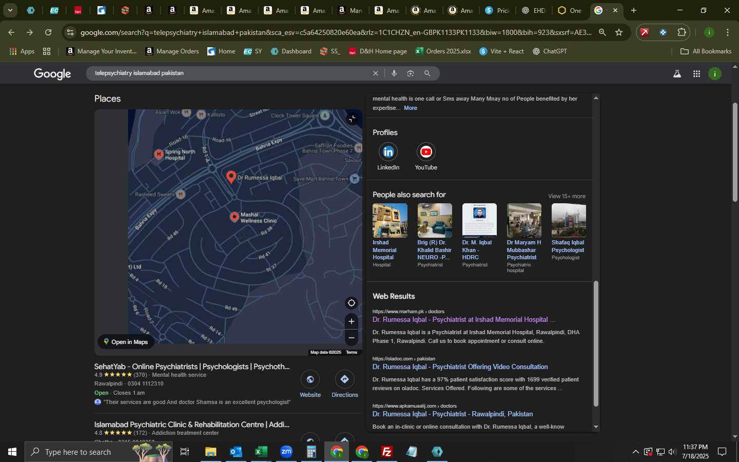Viewport: 739px width, 462px height.
Task: Open the Dashboard bookmark
Action: click(291, 51)
